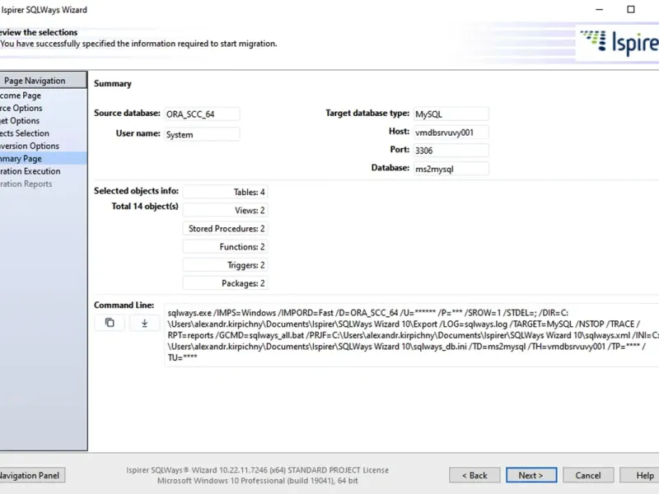
Task: Click the Host field vmdbsrvuvy001
Action: [451, 133]
